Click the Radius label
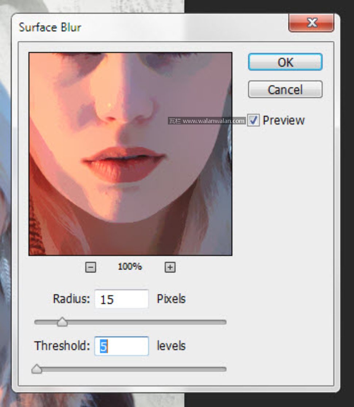354x407 pixels. coord(71,299)
